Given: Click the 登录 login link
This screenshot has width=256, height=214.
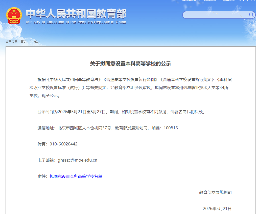Looking at the screenshot, I should click(x=242, y=1).
